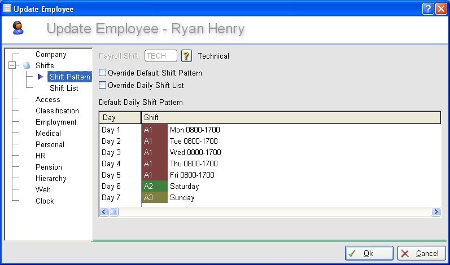Click 'Default Daily Shift Pattern' label
This screenshot has height=265, width=450.
[141, 102]
